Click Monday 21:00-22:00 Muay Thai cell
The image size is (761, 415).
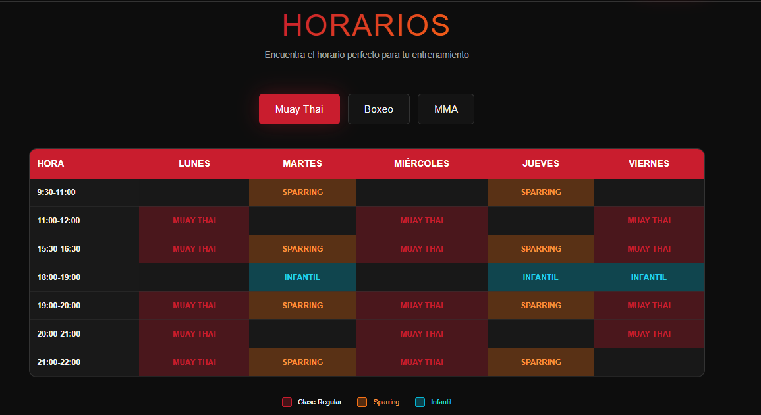tap(194, 362)
